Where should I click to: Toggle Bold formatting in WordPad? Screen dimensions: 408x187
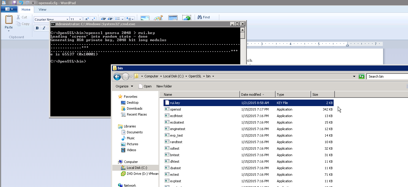[x=37, y=28]
